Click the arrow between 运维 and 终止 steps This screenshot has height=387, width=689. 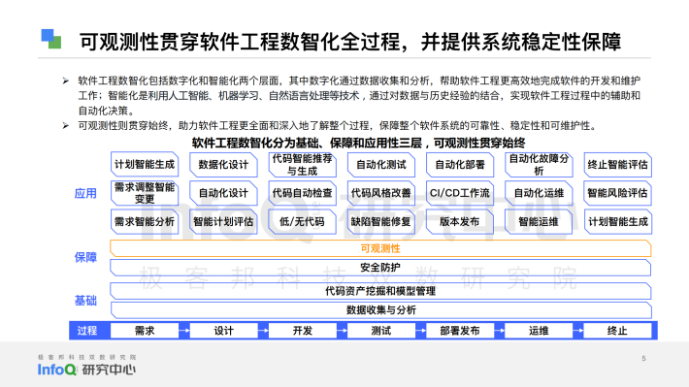click(x=578, y=331)
